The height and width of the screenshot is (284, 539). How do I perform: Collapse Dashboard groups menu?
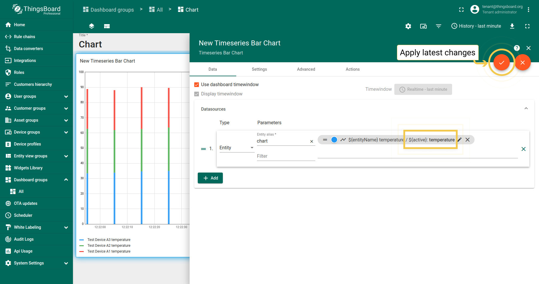point(36,180)
